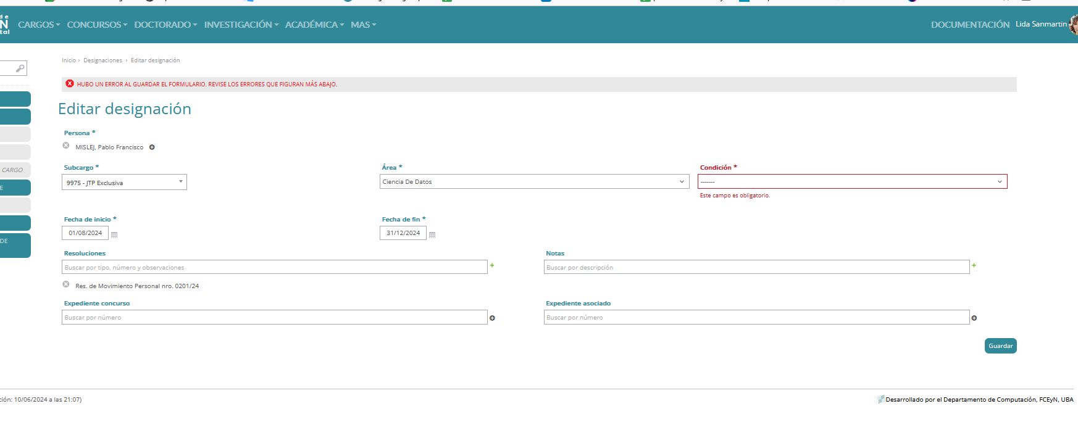Open the INVESTIGACIÓN menu
Screen dimensions: 1078x422
click(241, 25)
